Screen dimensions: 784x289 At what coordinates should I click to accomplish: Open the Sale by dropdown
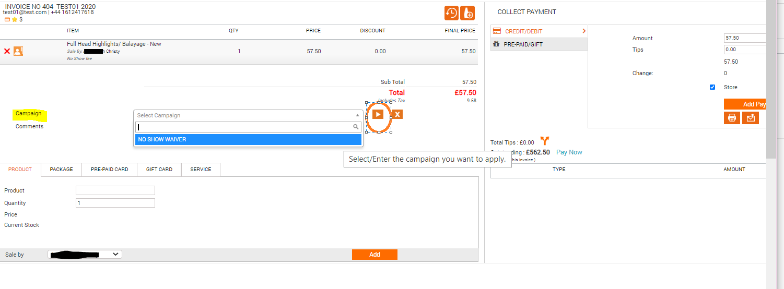point(85,255)
